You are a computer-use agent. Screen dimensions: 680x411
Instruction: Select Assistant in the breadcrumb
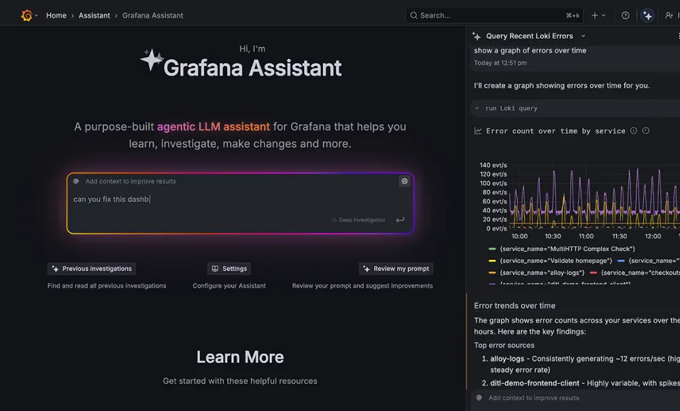(x=94, y=15)
